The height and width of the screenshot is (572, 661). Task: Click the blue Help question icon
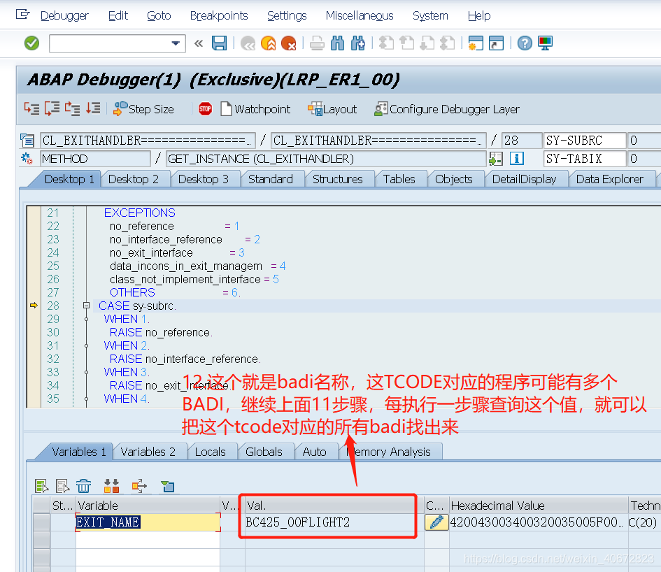[x=525, y=43]
